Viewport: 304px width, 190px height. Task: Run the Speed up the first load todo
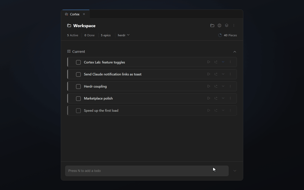tap(209, 110)
